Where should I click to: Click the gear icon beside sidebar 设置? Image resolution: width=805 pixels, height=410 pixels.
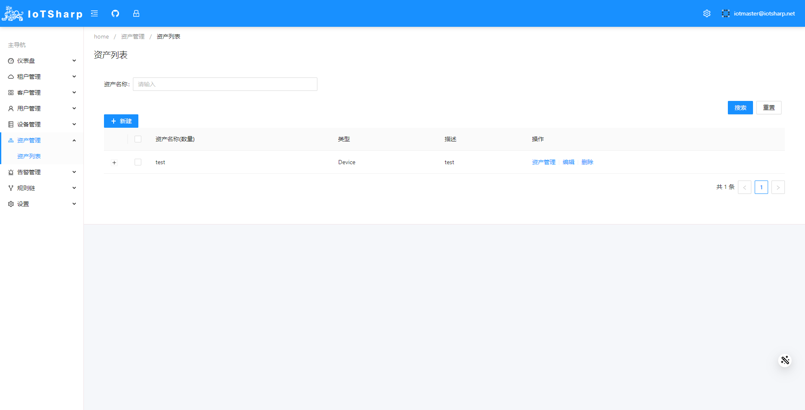point(11,204)
